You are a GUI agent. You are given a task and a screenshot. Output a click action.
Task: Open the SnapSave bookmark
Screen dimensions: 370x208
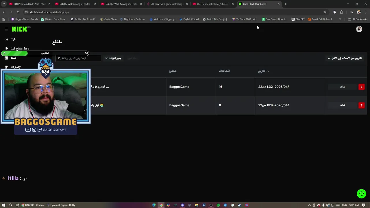click(275, 19)
